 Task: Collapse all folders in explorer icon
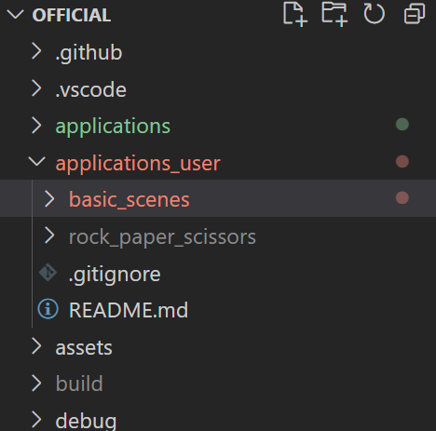coord(415,14)
